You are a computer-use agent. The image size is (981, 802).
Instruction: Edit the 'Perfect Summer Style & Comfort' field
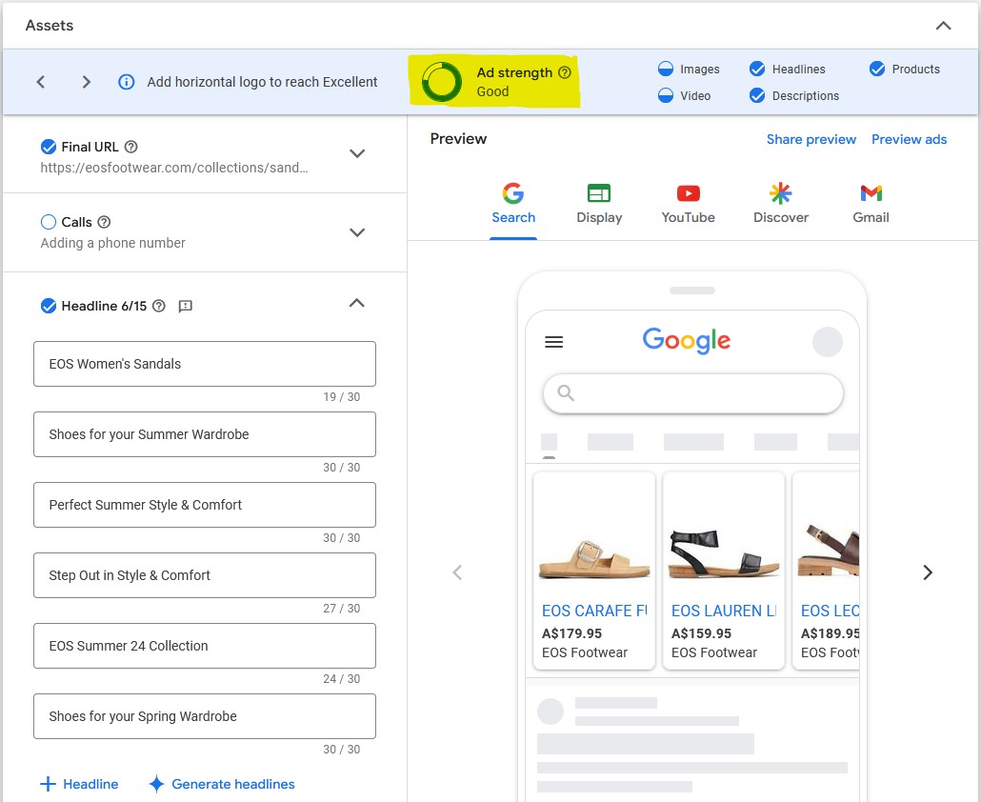pos(205,505)
